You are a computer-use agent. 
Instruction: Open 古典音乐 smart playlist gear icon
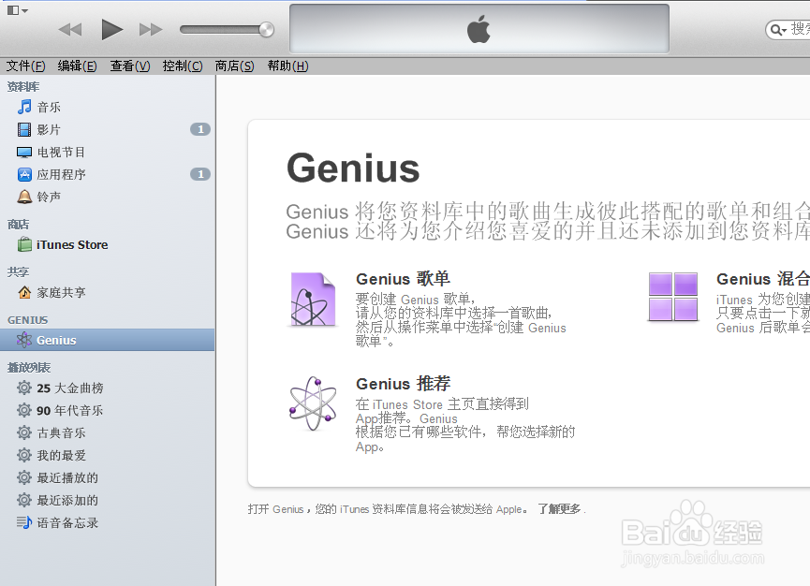[24, 432]
